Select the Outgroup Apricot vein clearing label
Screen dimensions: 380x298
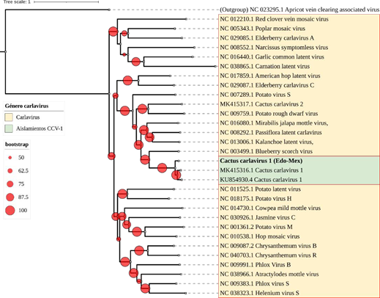[299, 10]
